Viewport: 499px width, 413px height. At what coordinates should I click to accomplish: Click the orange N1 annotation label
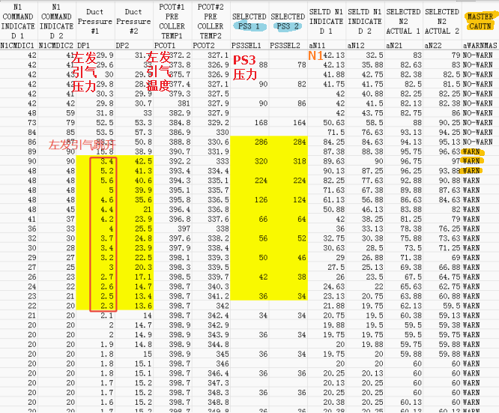[x=315, y=55]
